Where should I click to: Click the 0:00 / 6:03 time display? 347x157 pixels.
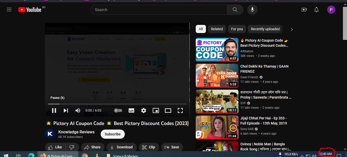coord(93,111)
